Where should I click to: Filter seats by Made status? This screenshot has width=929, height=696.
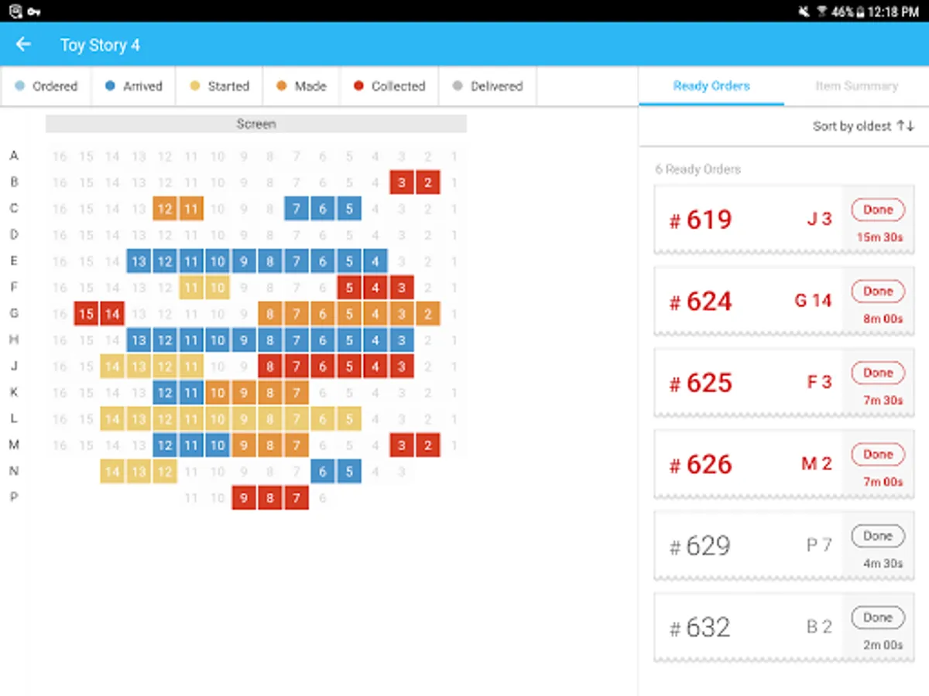pos(302,86)
